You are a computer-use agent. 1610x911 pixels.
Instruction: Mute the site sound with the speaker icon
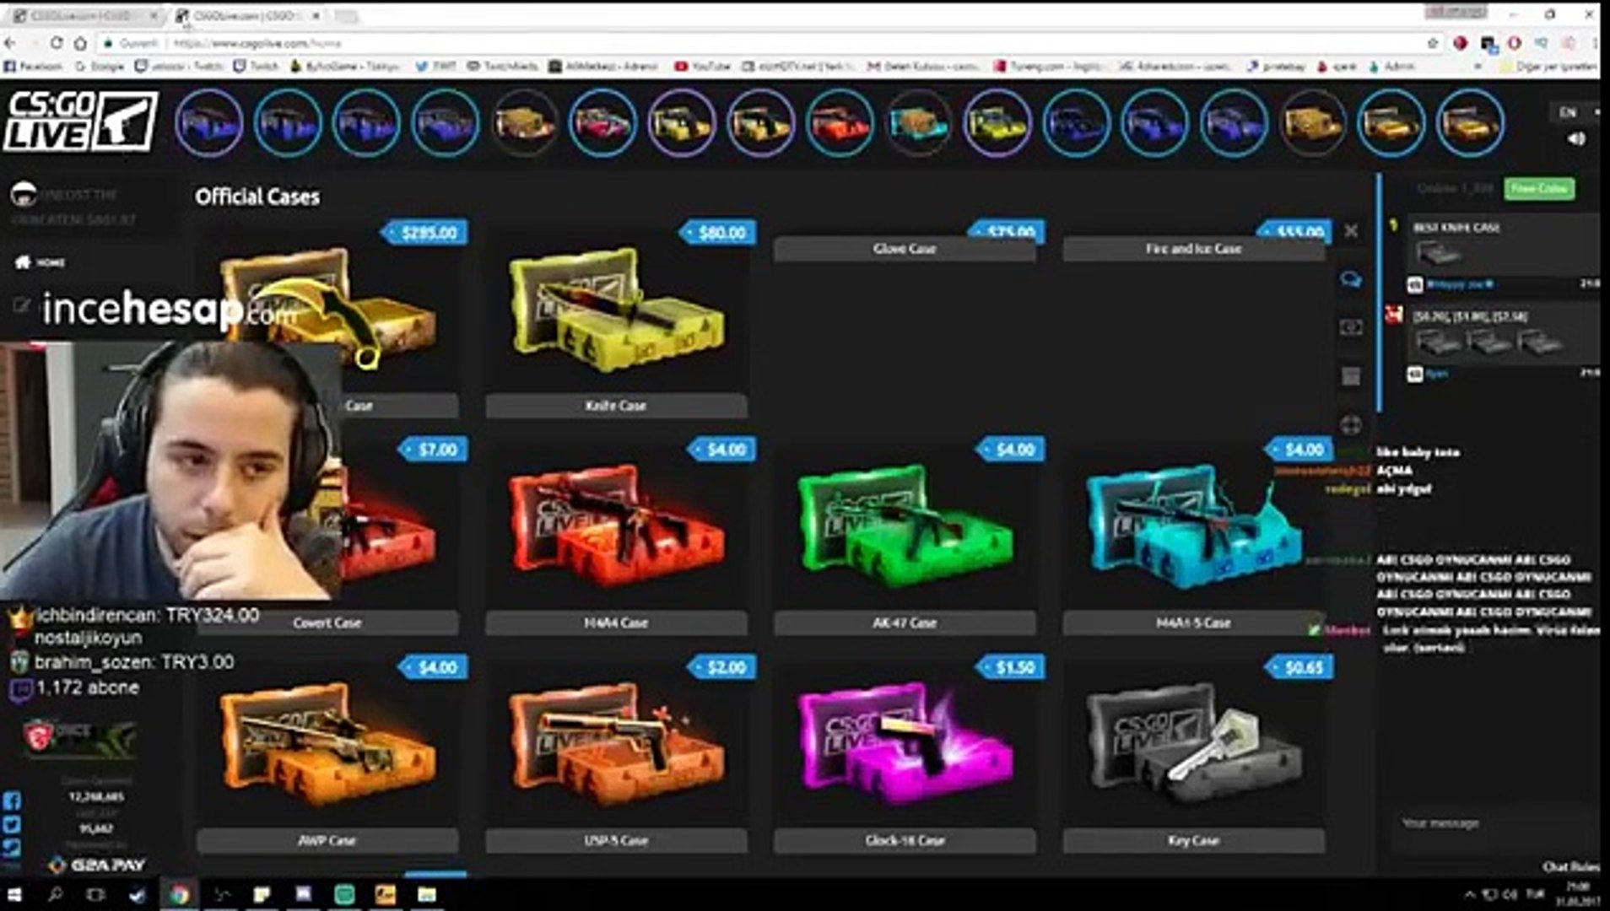tap(1575, 139)
